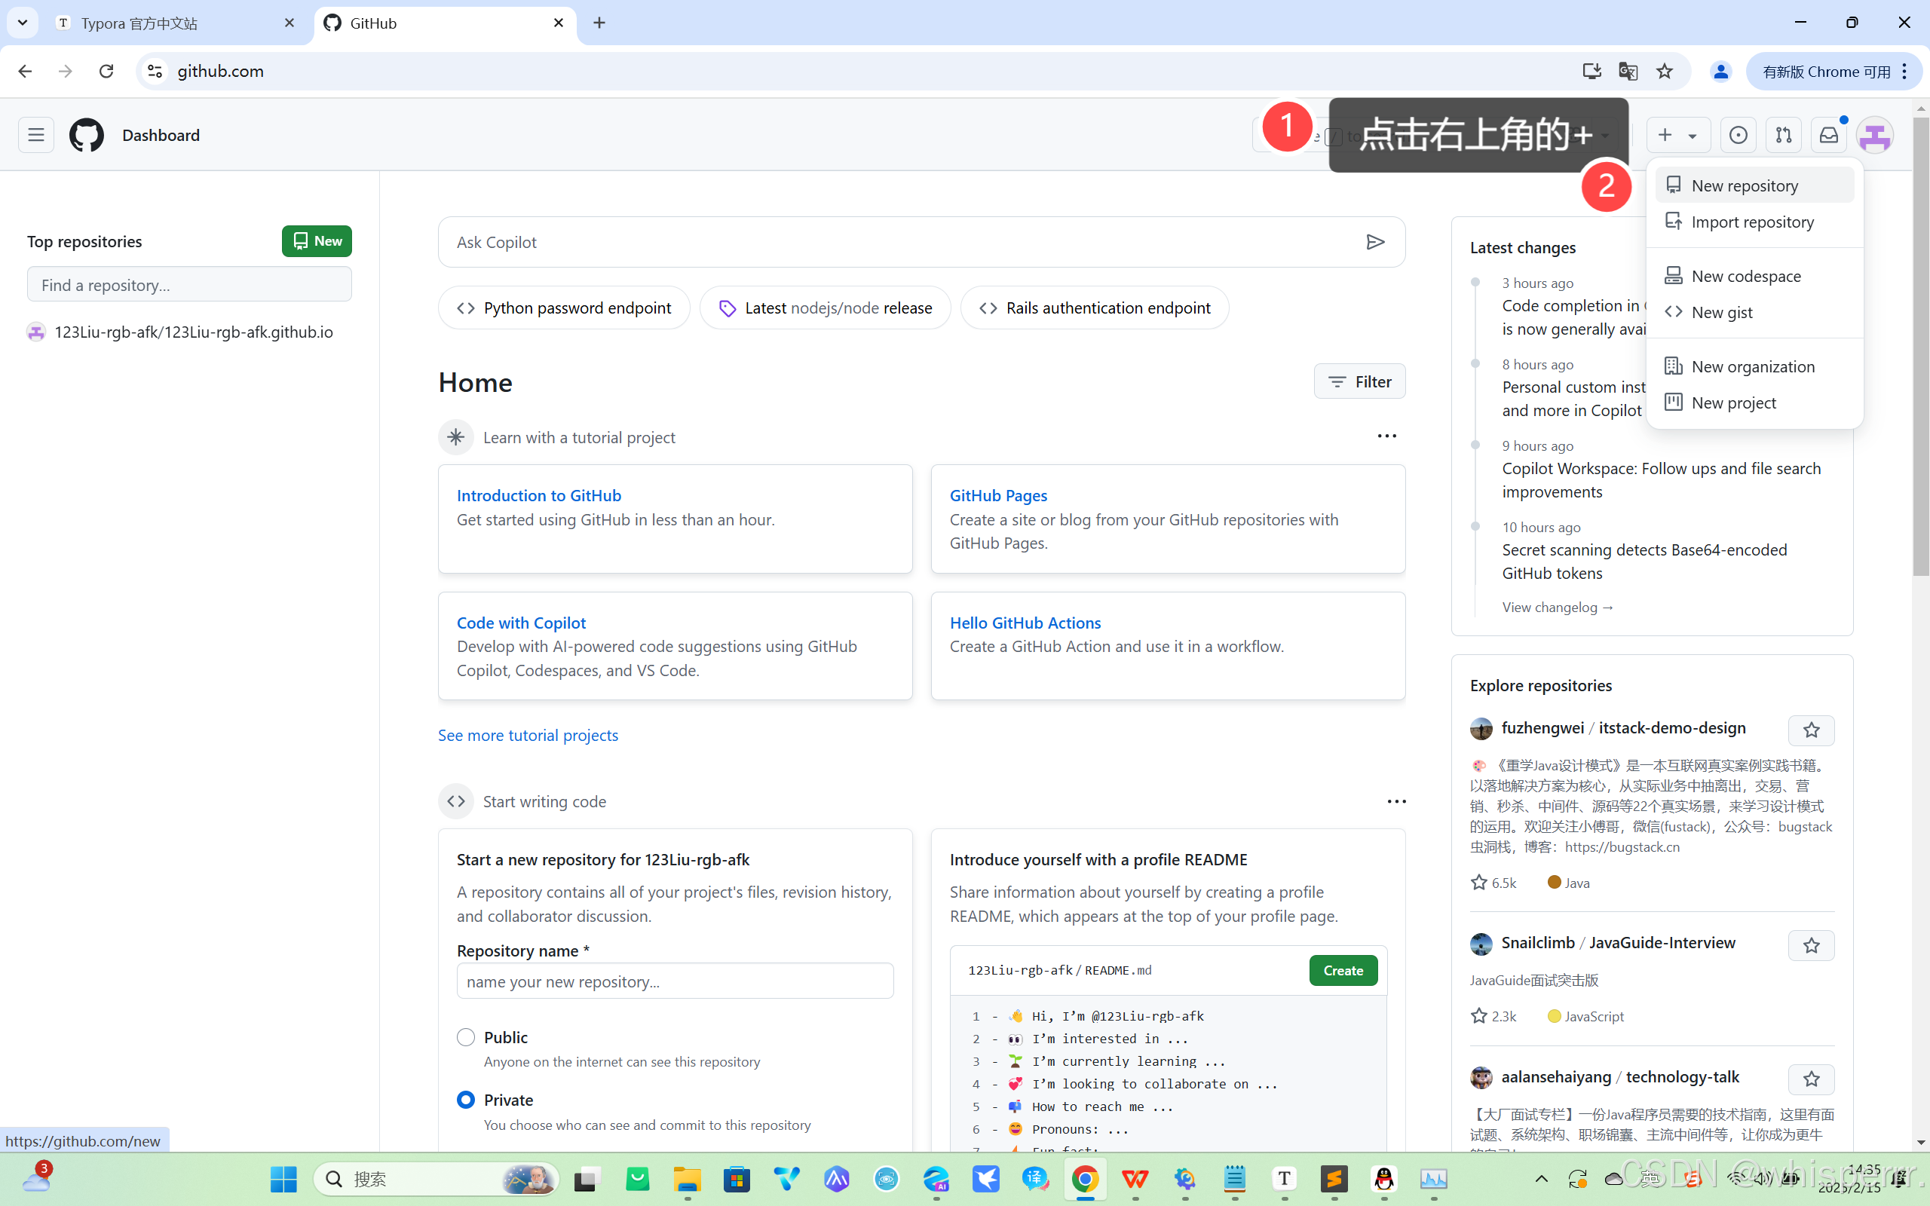Star the itstack-demo-design repository
Image resolution: width=1930 pixels, height=1206 pixels.
coord(1810,730)
